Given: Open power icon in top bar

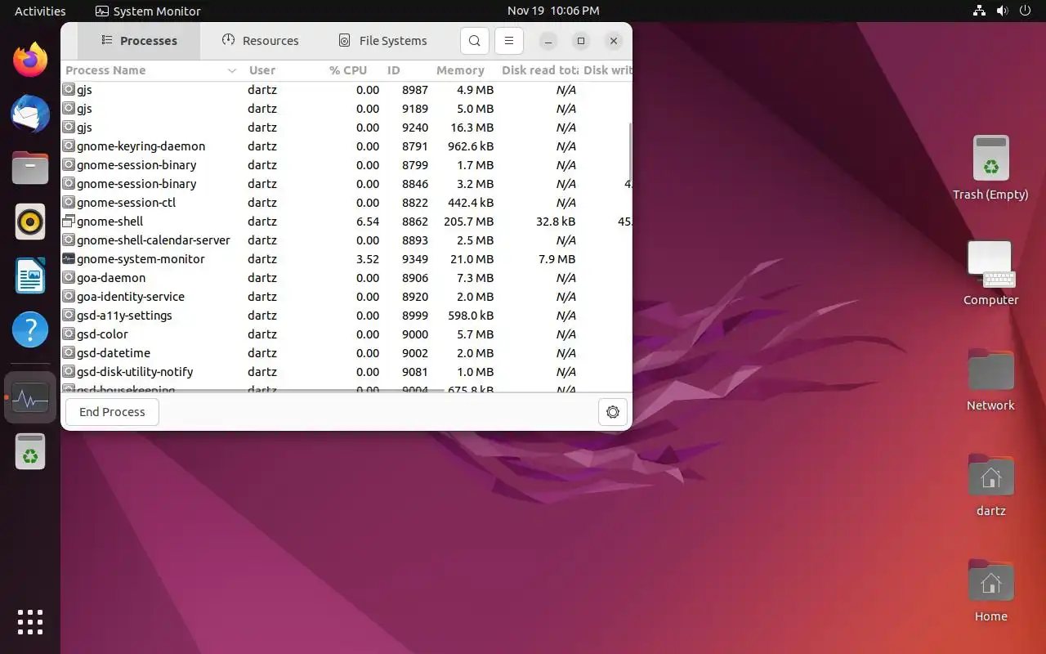Looking at the screenshot, I should [x=1025, y=11].
